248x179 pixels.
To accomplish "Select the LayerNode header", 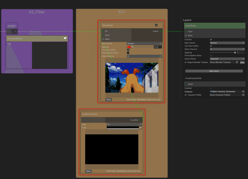I will click(215, 26).
